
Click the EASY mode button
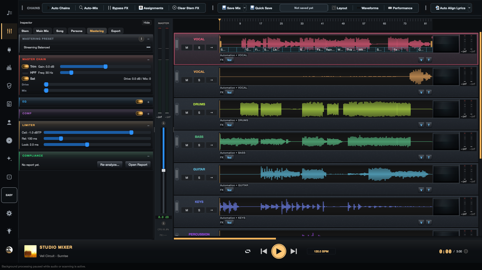(x=9, y=195)
